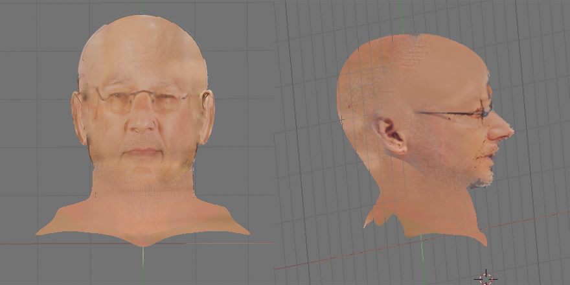Click the 3D cursor crosshair
The height and width of the screenshot is (285, 570).
[x=486, y=278]
